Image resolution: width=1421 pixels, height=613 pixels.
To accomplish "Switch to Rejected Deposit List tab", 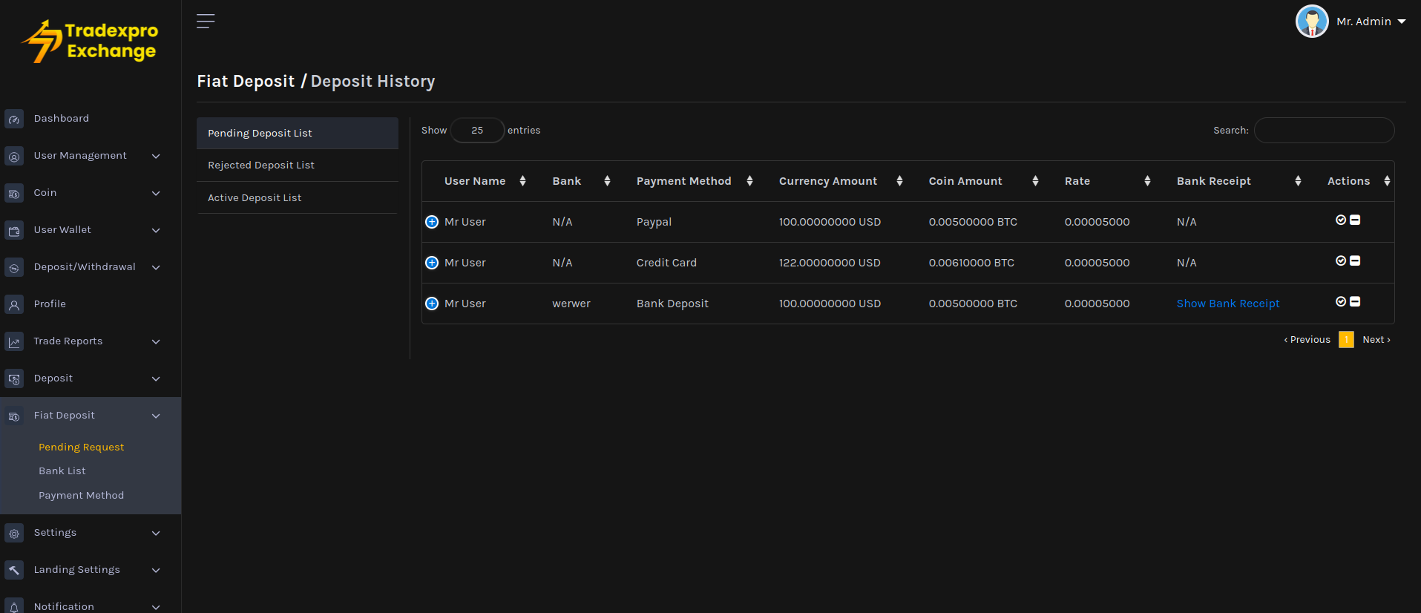I will (x=261, y=165).
